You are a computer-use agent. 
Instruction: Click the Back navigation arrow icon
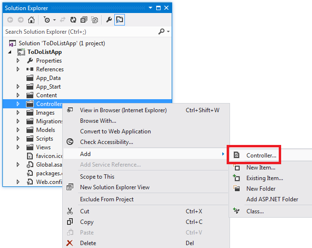click(x=10, y=20)
